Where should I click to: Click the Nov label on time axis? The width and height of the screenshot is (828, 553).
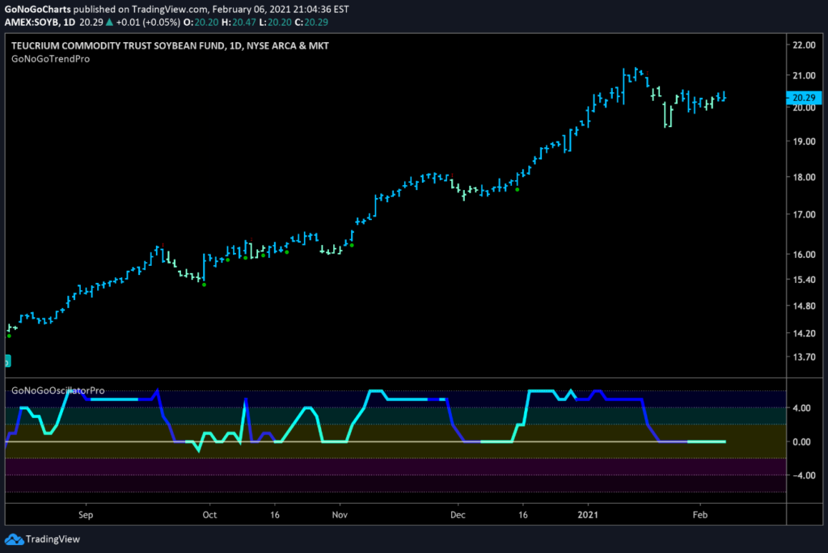(340, 515)
